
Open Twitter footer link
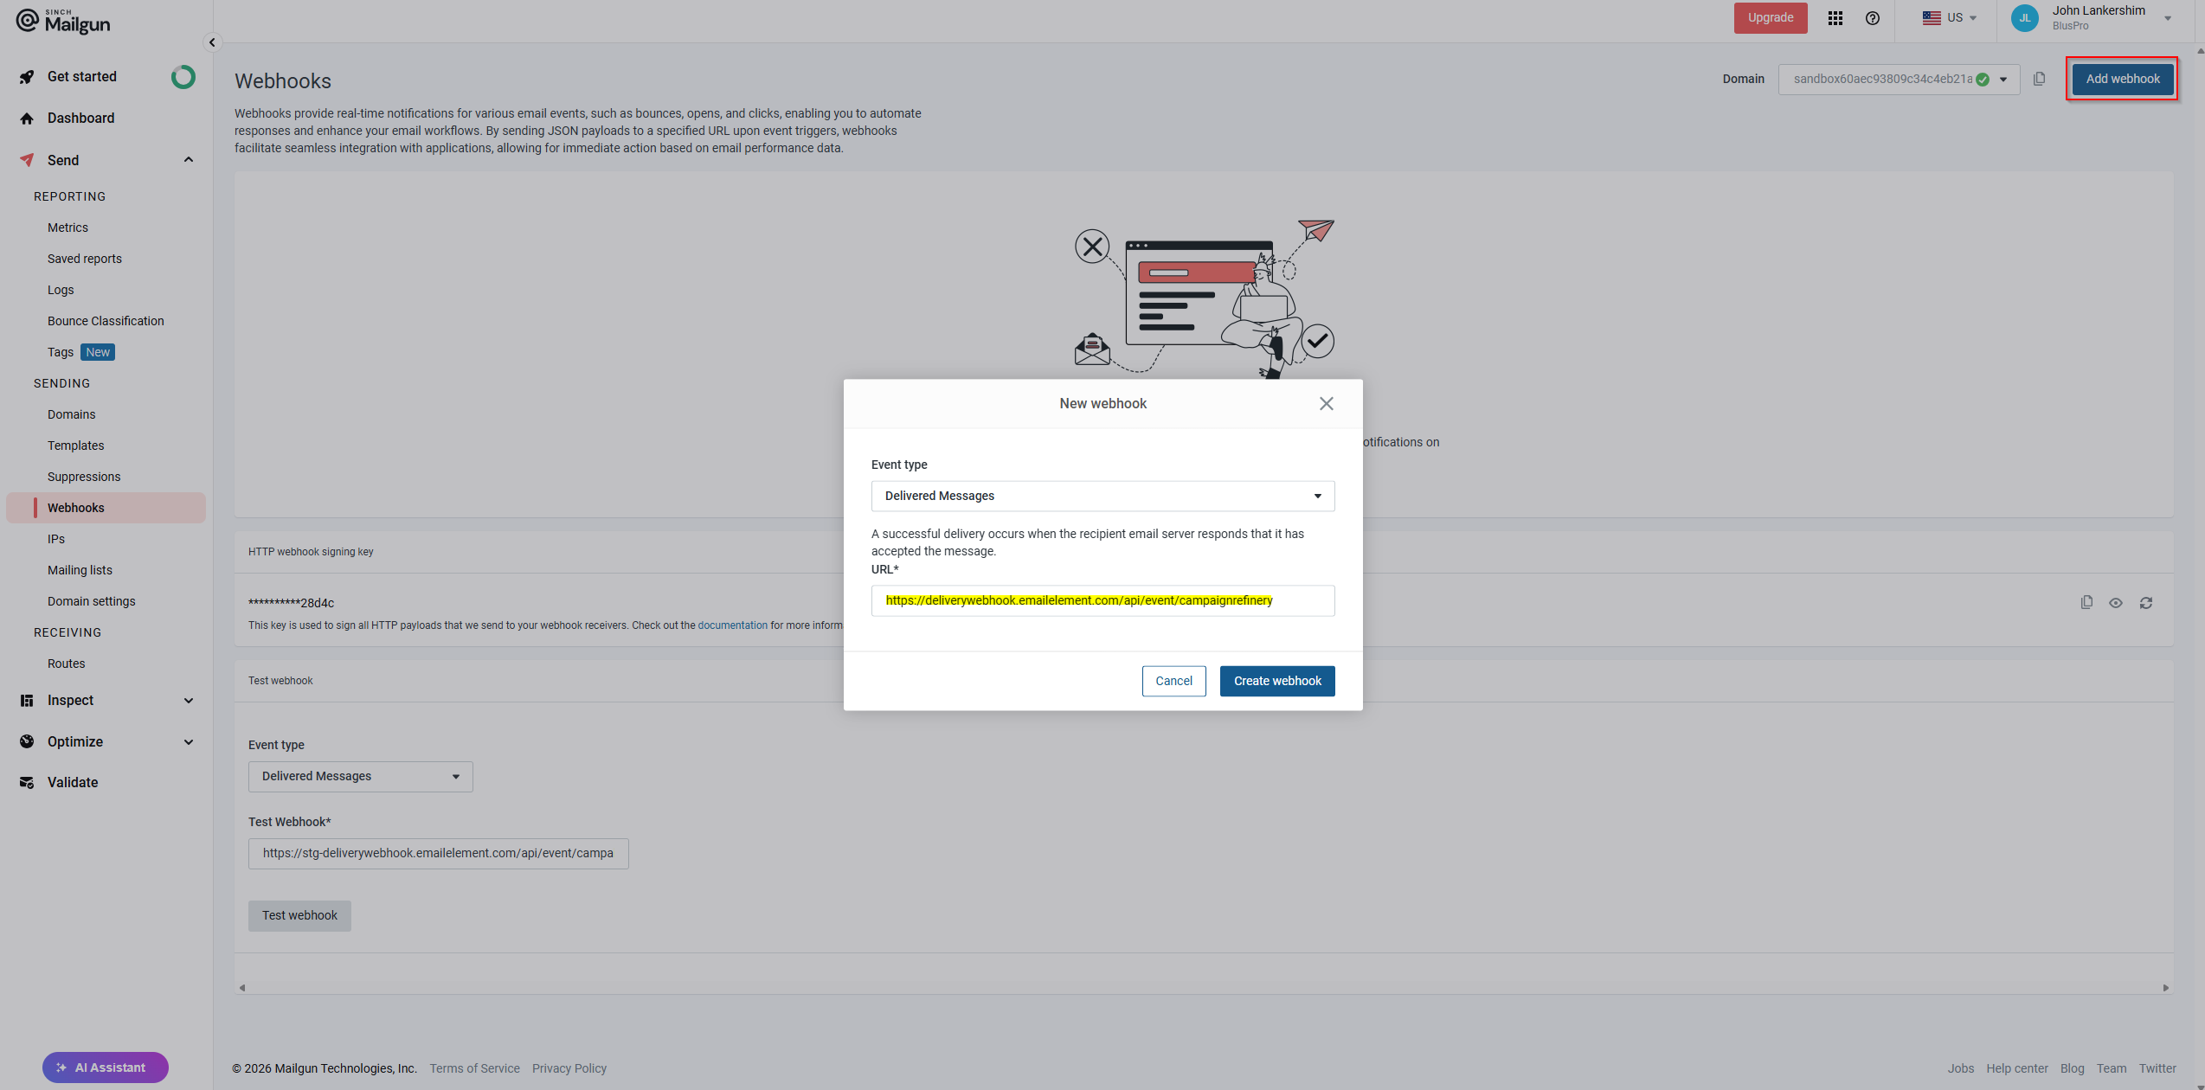tap(2157, 1069)
